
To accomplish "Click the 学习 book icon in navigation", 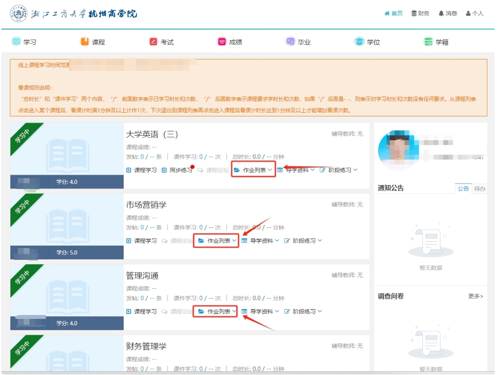I will [16, 42].
